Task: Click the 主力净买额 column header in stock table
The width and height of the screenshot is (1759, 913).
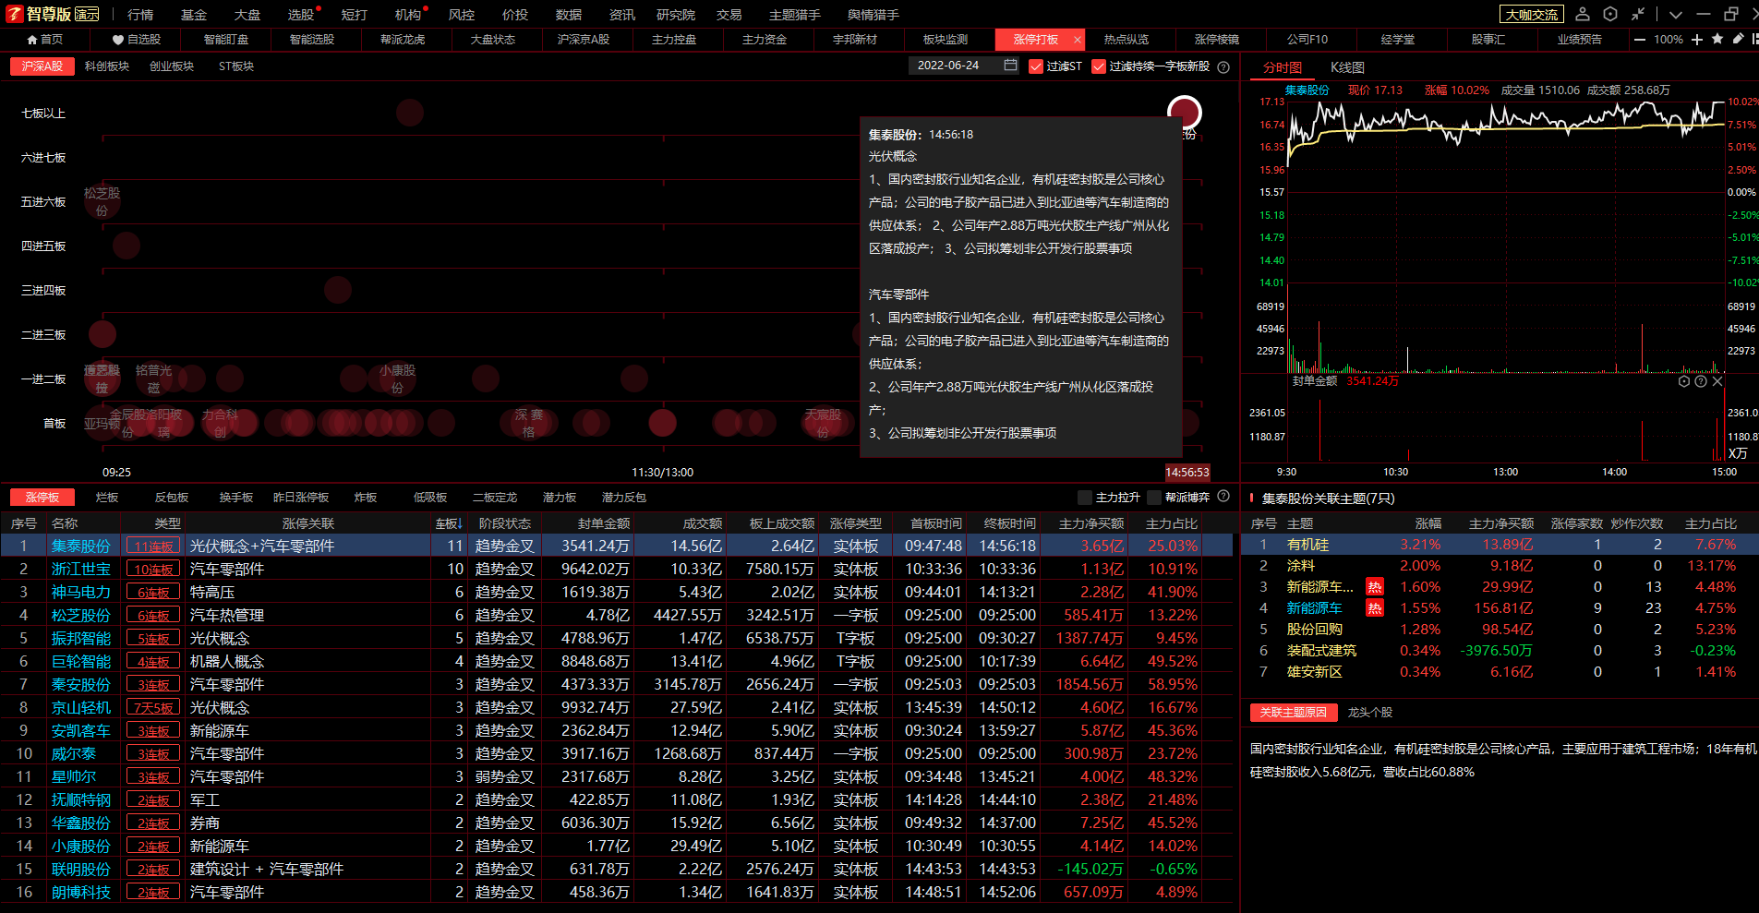Action: (1091, 523)
